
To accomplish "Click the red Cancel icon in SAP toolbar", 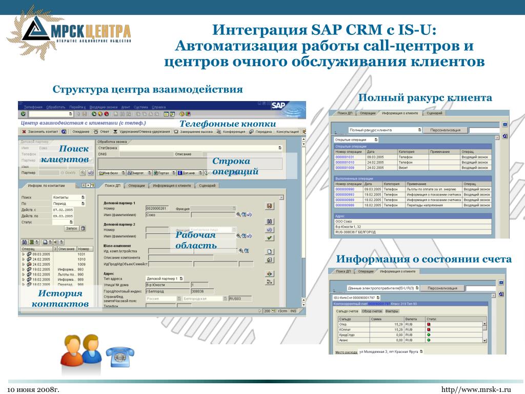I will click(106, 114).
